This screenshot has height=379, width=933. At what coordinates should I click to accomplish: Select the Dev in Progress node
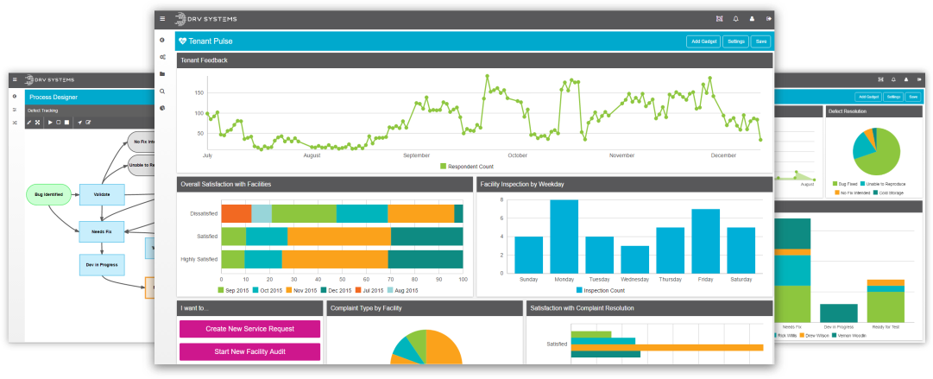pos(102,265)
